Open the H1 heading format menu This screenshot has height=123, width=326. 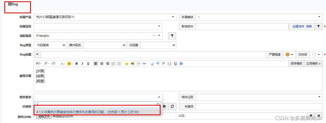[x=39, y=64]
